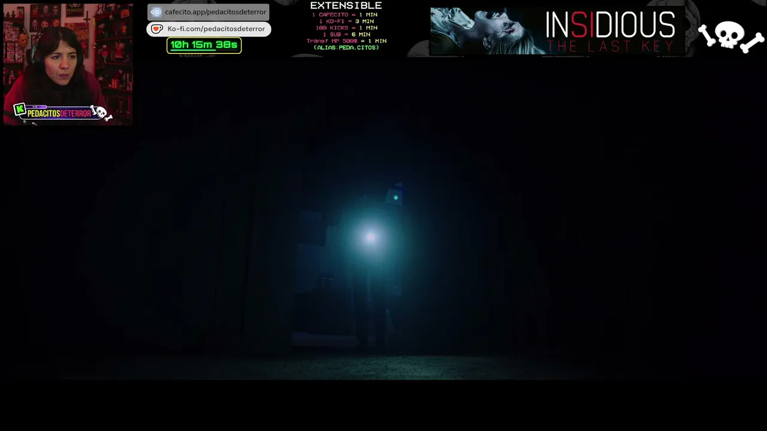Click the Ko-fi heart cup icon

point(156,29)
